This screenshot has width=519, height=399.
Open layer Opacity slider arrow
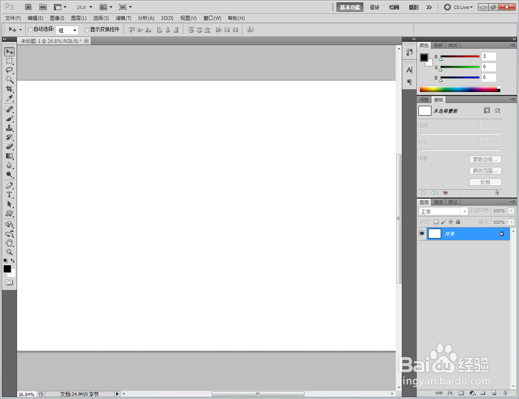coord(512,211)
